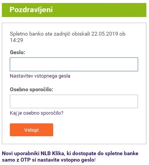Open the Nastavitev vstopnega gesla link
The height and width of the screenshot is (165, 149).
(40, 76)
